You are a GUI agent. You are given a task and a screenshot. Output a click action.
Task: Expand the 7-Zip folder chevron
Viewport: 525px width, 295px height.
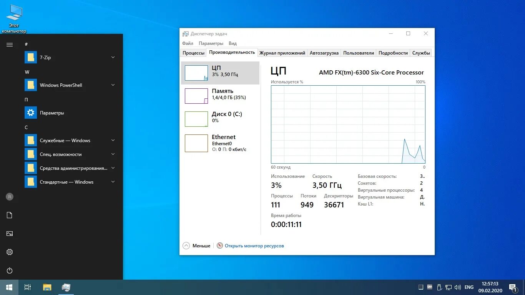pyautogui.click(x=113, y=57)
